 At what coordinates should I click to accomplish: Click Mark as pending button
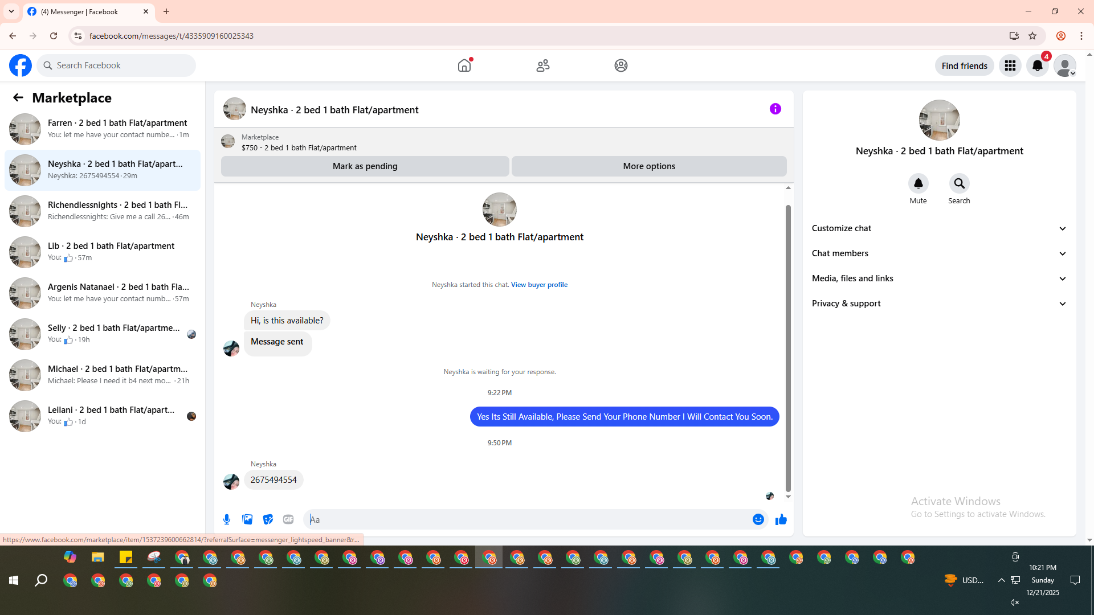tap(365, 166)
